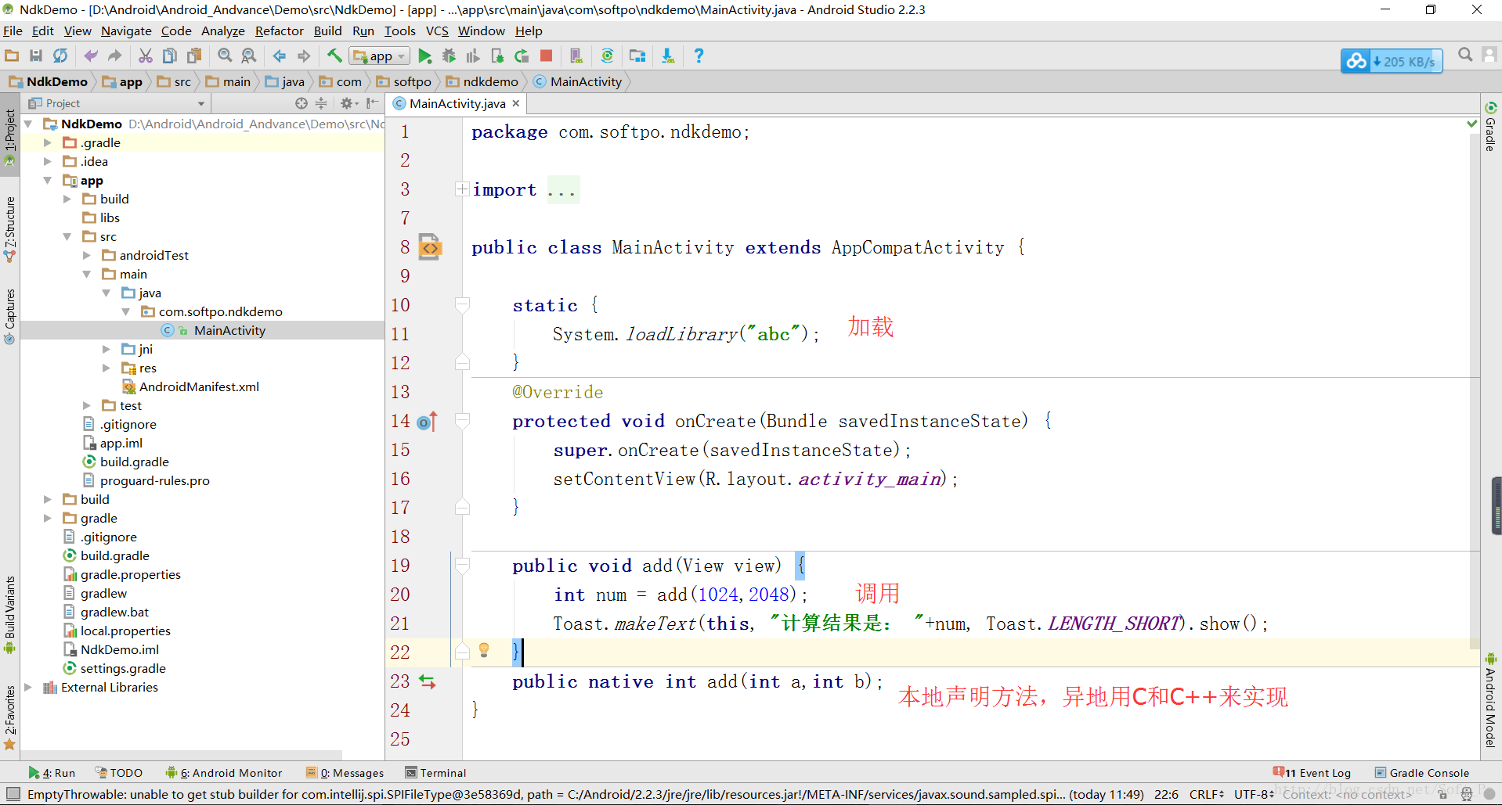Open the SDK Manager download icon
Viewport: 1502px width, 805px height.
[x=668, y=56]
